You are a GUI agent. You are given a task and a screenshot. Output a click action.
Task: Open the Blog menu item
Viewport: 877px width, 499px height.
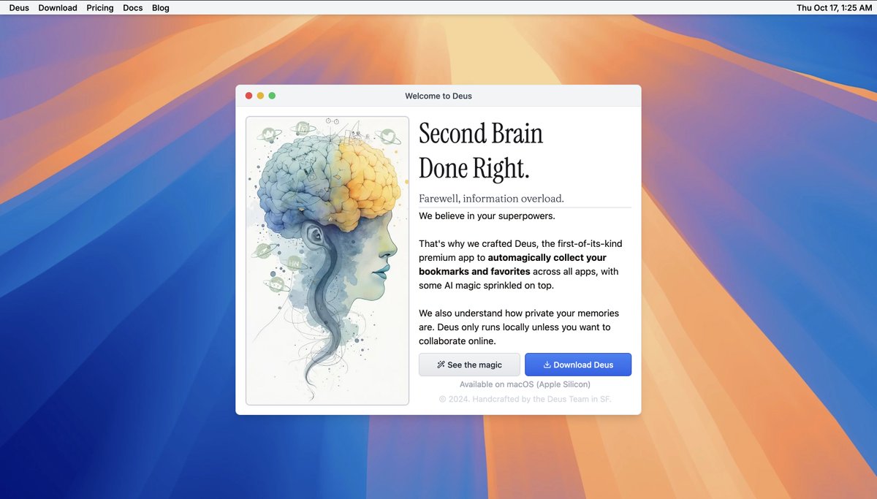pyautogui.click(x=161, y=8)
